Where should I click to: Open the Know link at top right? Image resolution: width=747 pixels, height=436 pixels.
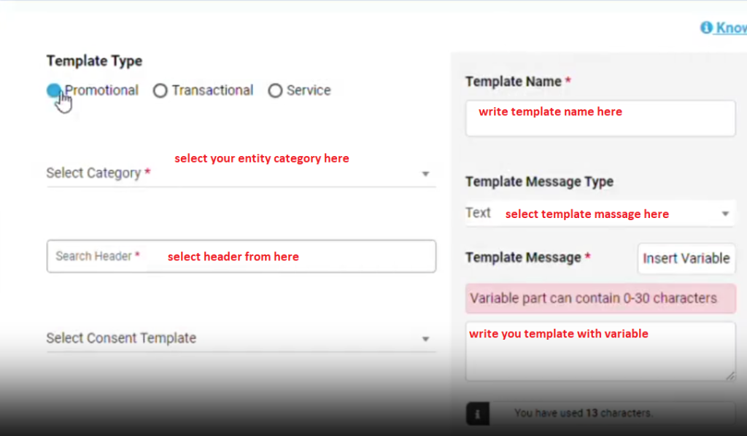731,28
